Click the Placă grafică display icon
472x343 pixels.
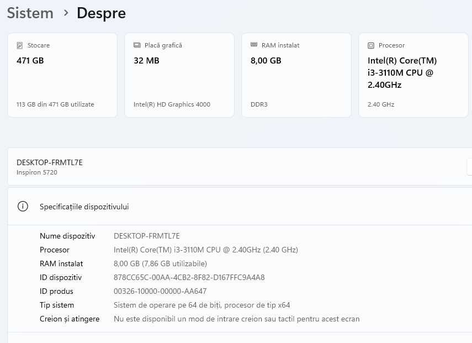(137, 45)
